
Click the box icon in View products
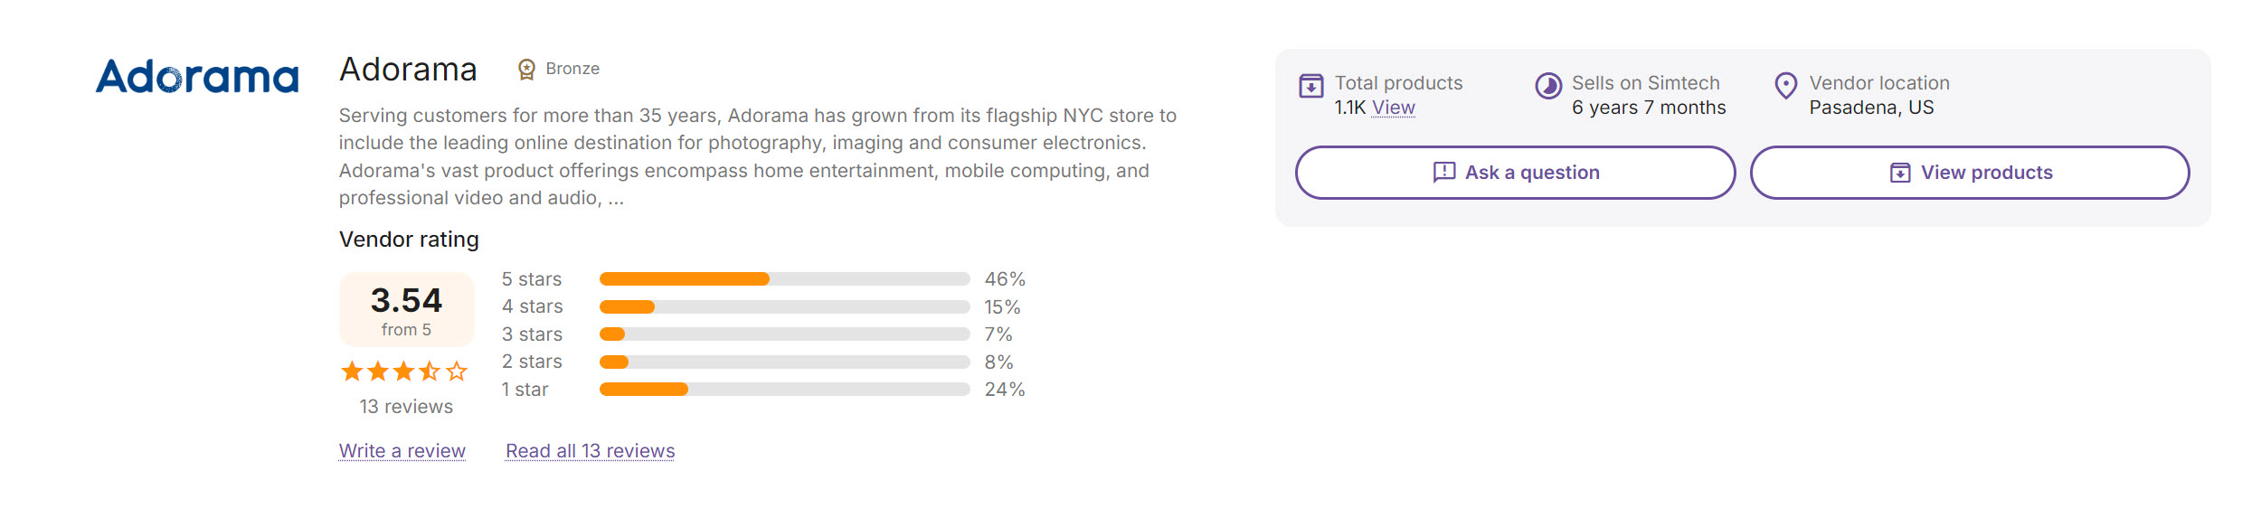click(1900, 173)
